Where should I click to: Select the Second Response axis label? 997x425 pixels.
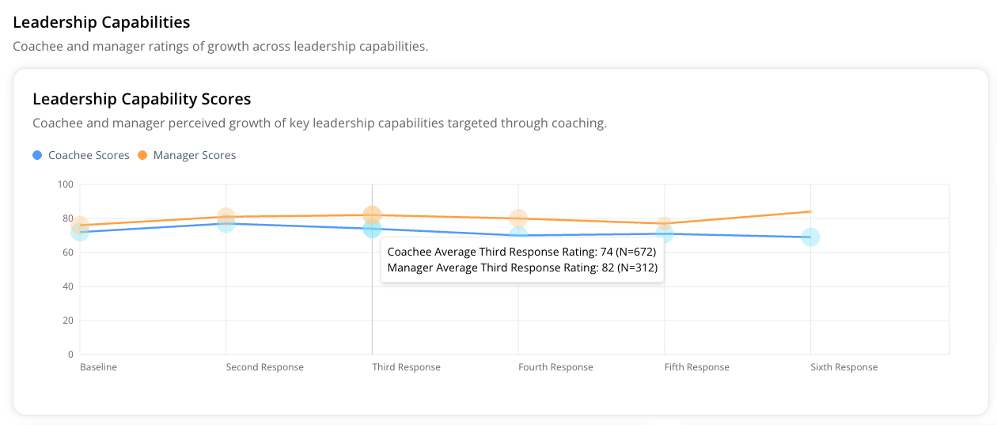tap(264, 367)
